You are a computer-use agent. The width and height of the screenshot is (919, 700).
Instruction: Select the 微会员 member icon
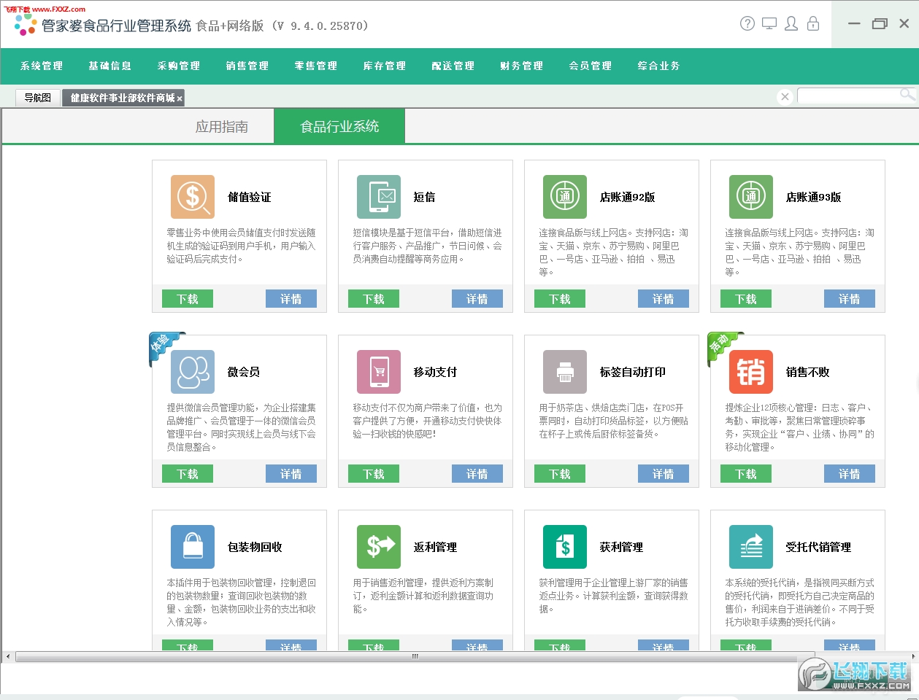192,371
